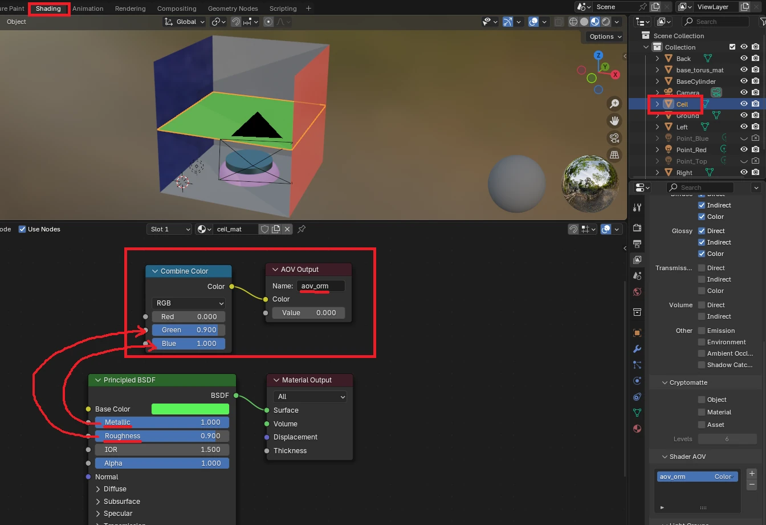Image resolution: width=766 pixels, height=525 pixels.
Task: Hide the Ceil object in viewport
Action: click(744, 104)
